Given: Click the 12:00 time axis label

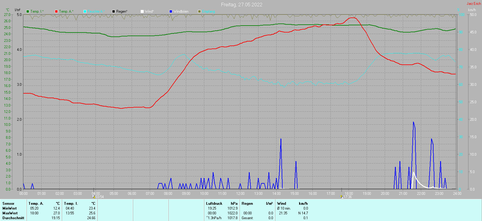Looking at the screenshot, I should 240,194.
